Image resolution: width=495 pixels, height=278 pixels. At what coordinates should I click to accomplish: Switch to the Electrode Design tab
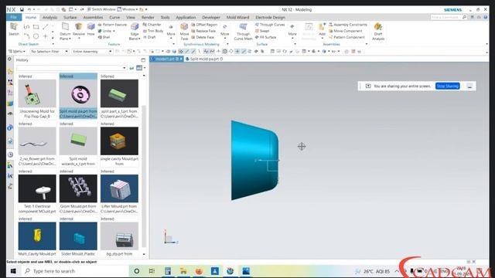[x=270, y=17]
